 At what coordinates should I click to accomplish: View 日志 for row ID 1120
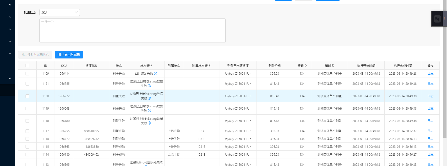coord(430,96)
